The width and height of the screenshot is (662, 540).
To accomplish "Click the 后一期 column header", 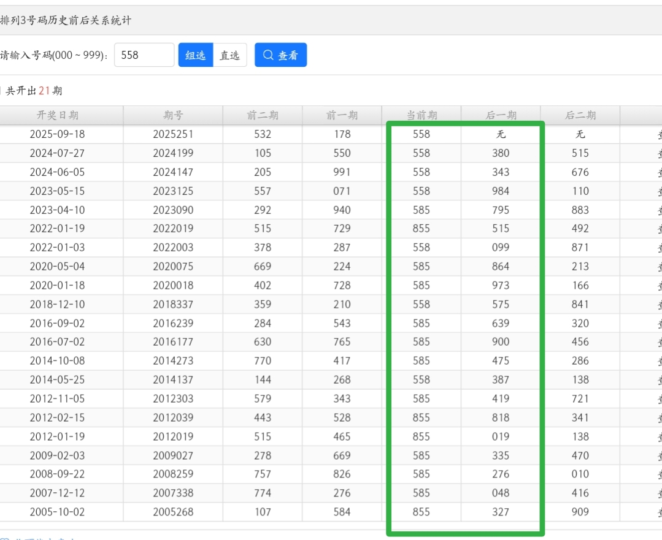I will (501, 115).
